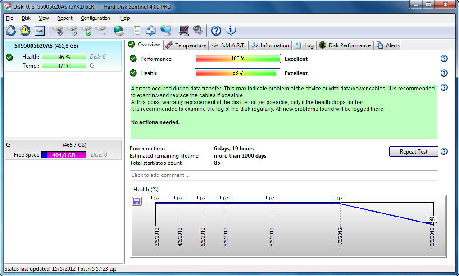The image size is (459, 276).
Task: Click the 97 marker at 11/5/2012
Action: [340, 199]
